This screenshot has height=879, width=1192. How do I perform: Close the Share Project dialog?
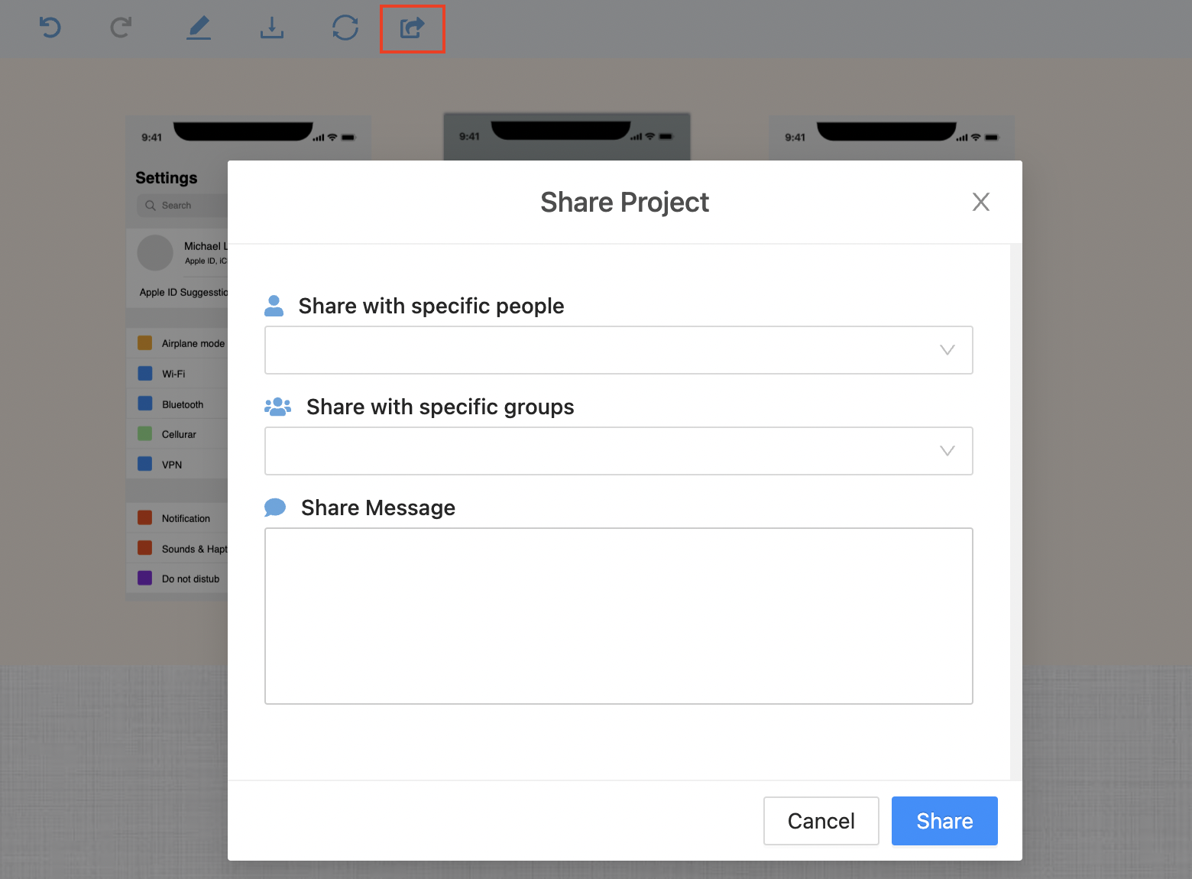pyautogui.click(x=980, y=202)
